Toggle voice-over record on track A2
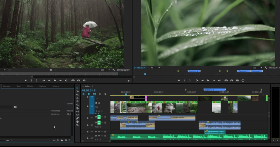 (105, 123)
